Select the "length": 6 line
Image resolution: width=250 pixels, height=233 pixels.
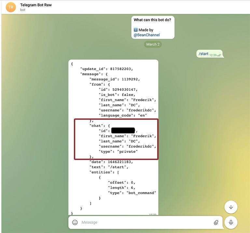122,188
